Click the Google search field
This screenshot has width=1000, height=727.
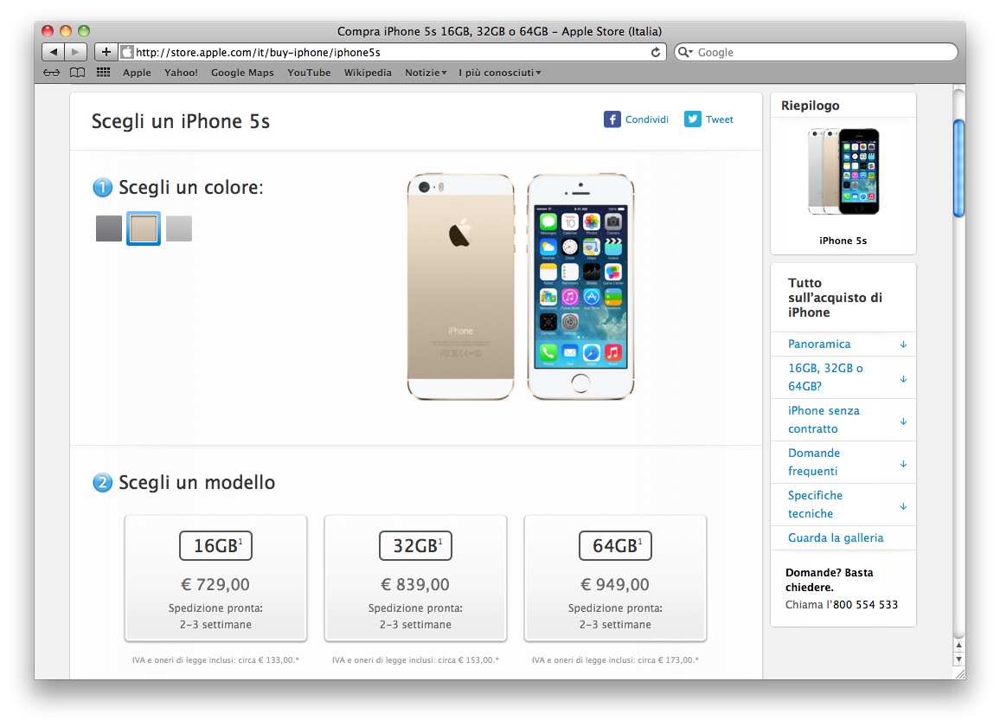coord(817,52)
